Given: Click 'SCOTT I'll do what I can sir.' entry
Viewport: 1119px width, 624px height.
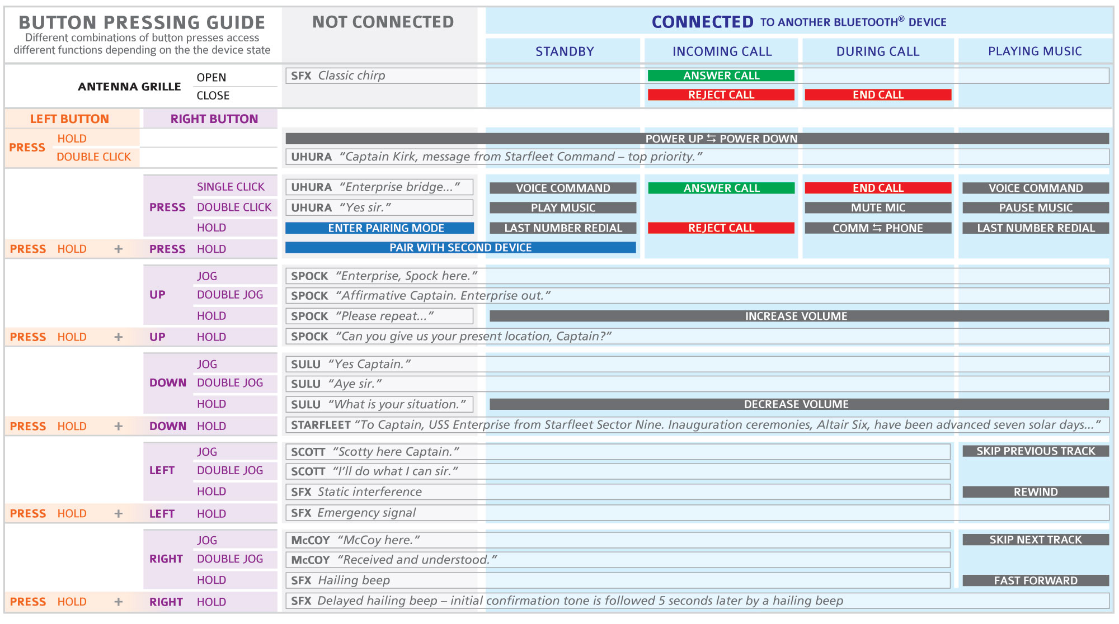Looking at the screenshot, I should 618,471.
